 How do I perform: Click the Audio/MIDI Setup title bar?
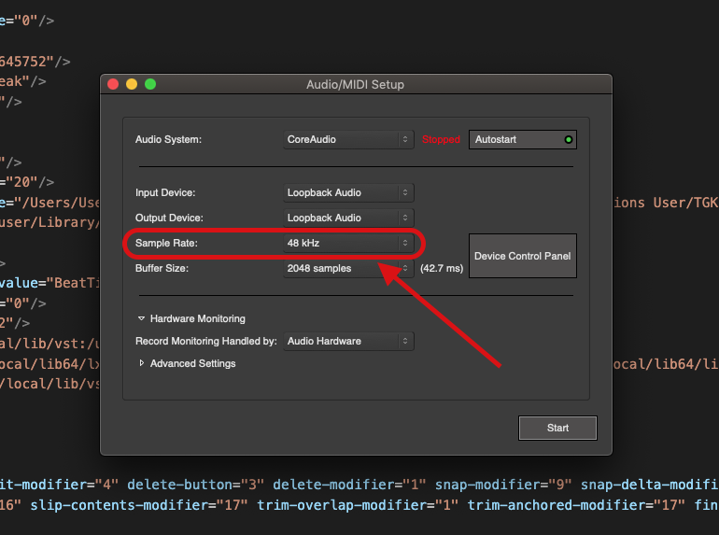pos(356,84)
